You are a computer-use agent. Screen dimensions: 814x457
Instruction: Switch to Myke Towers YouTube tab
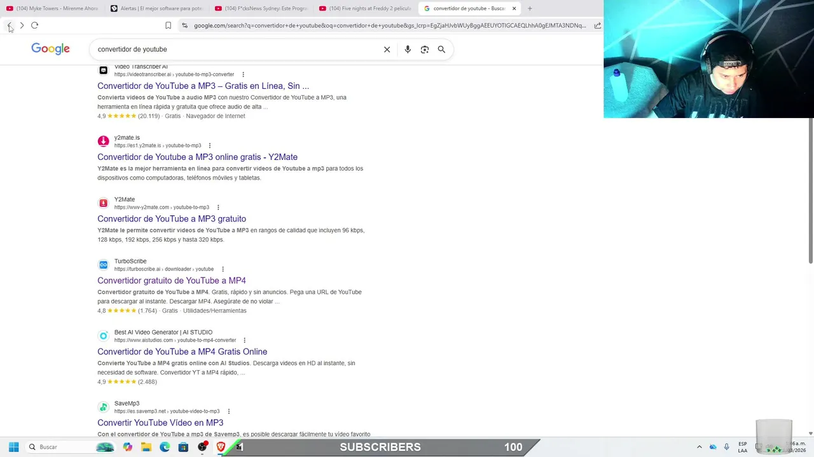click(52, 8)
